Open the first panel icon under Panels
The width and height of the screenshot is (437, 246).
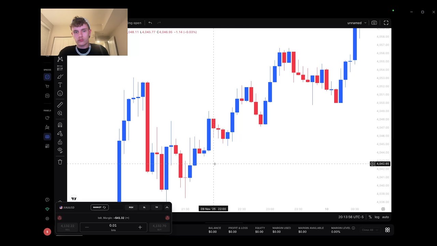(x=47, y=118)
